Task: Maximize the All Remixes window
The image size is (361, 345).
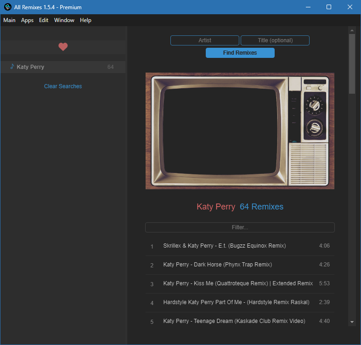Action: [x=329, y=7]
